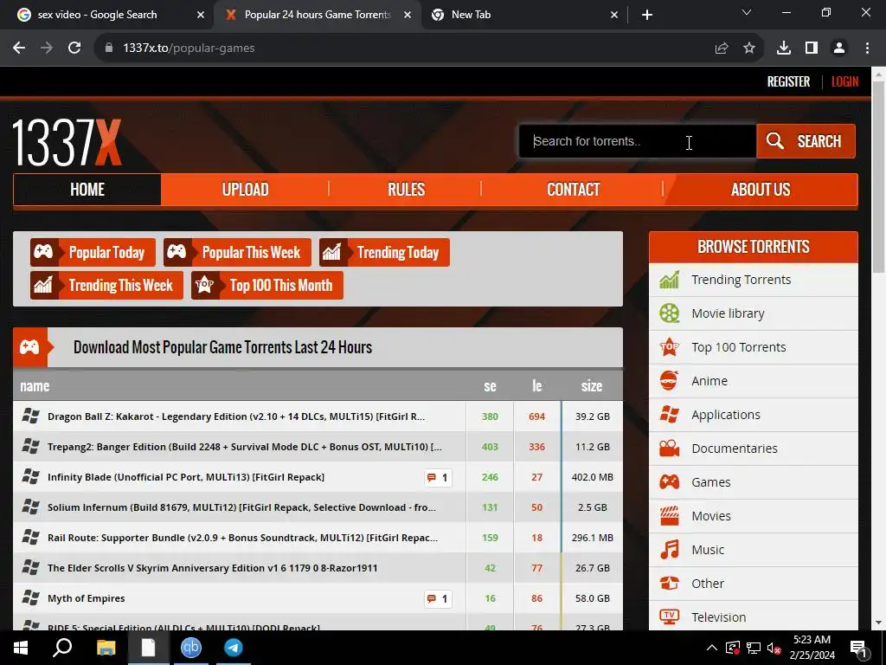Screen dimensions: 886x665
Task: Click the share page icon
Action: pos(722,48)
